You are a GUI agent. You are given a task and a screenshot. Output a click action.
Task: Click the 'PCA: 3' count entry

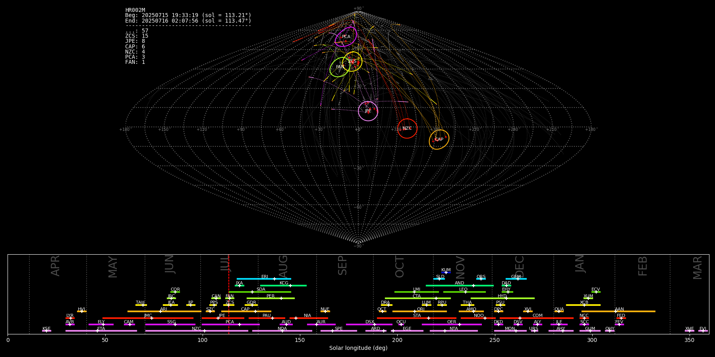(x=135, y=57)
